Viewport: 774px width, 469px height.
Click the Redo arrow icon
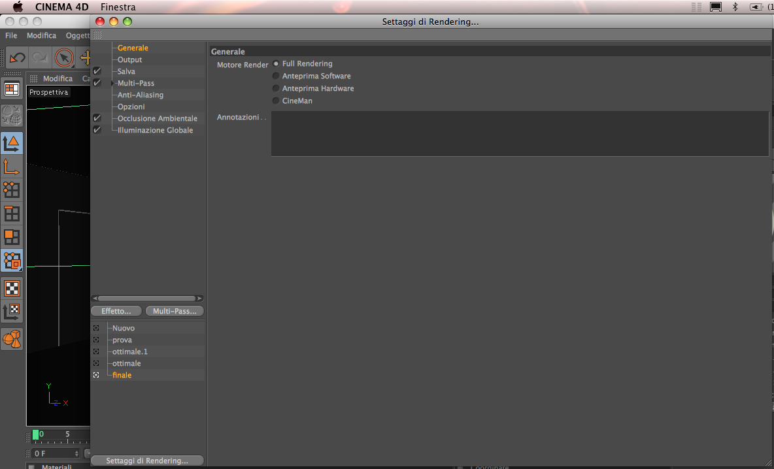point(39,57)
